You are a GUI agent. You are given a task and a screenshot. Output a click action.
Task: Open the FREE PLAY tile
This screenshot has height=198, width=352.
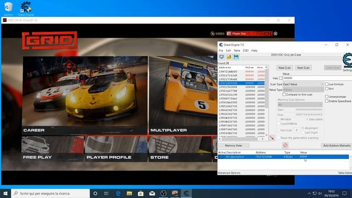click(x=53, y=149)
